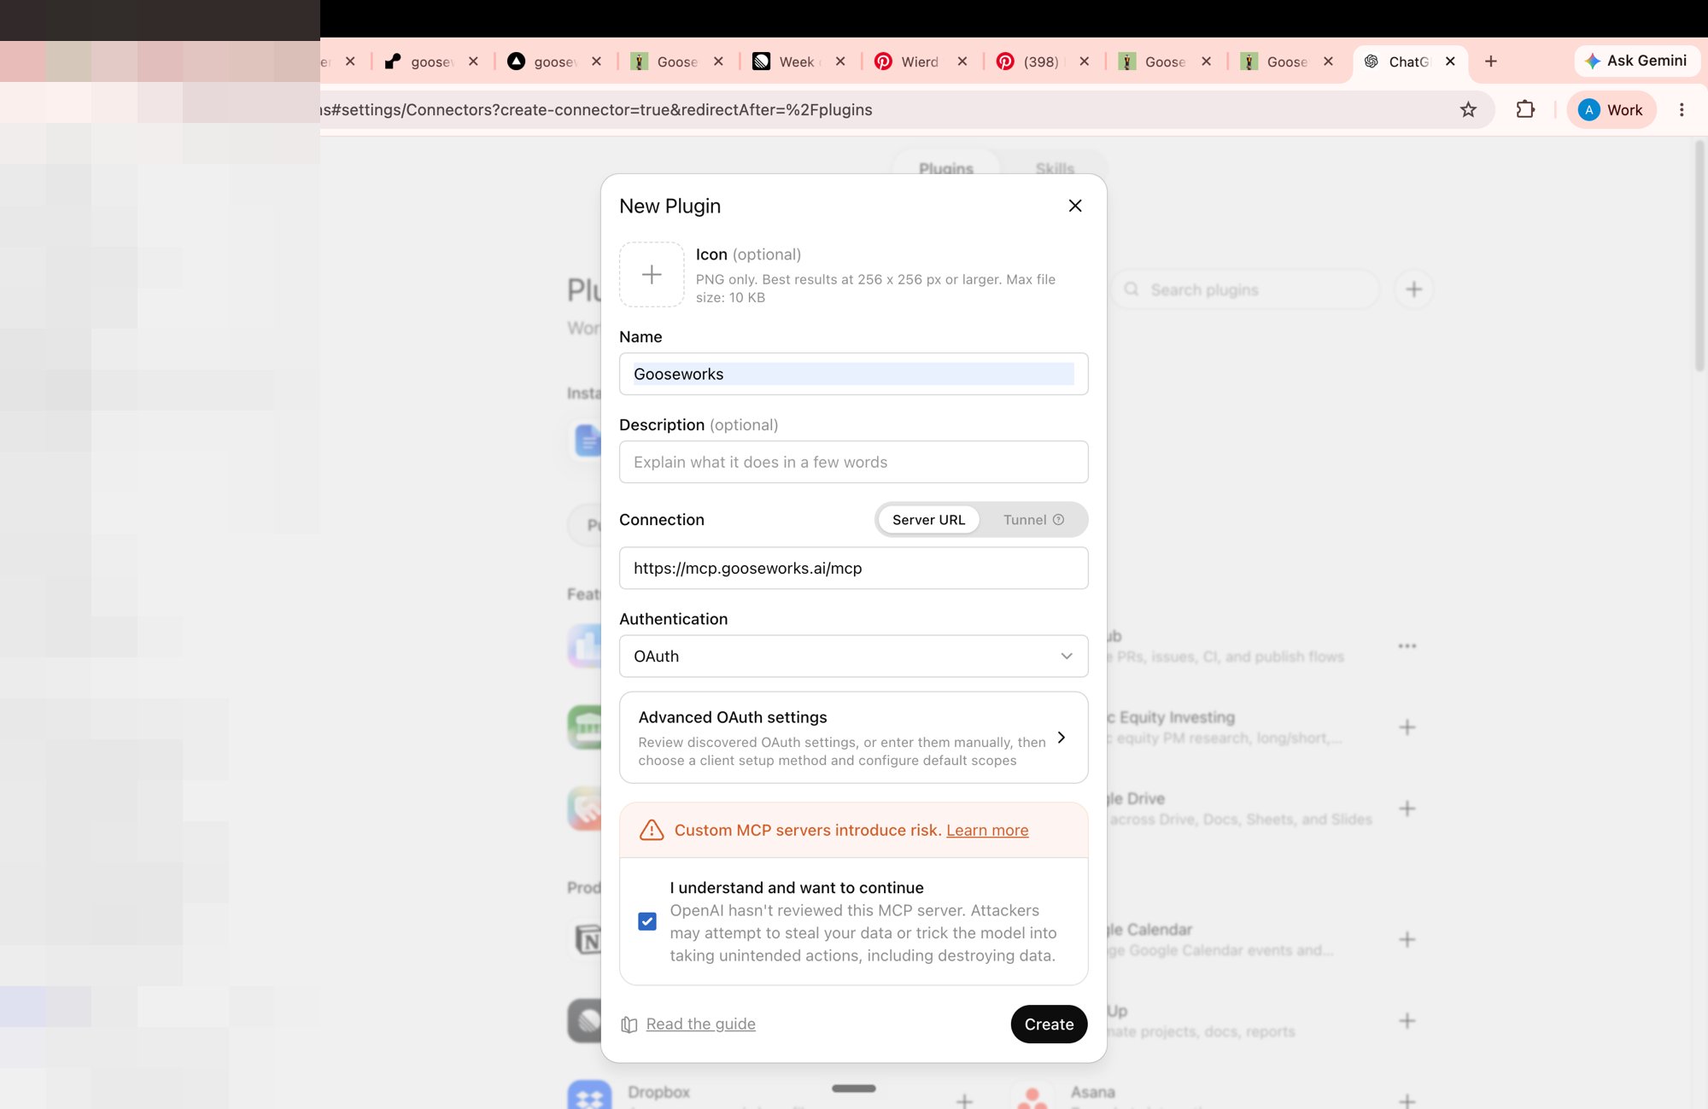Close the Week browser tab

point(840,61)
